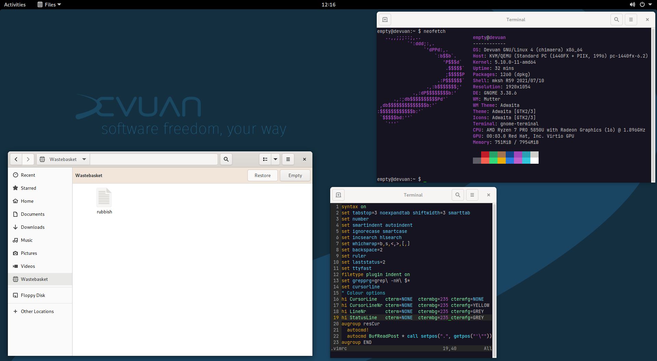The width and height of the screenshot is (657, 361).
Task: Click 'set number' line in vim
Action: [355, 219]
